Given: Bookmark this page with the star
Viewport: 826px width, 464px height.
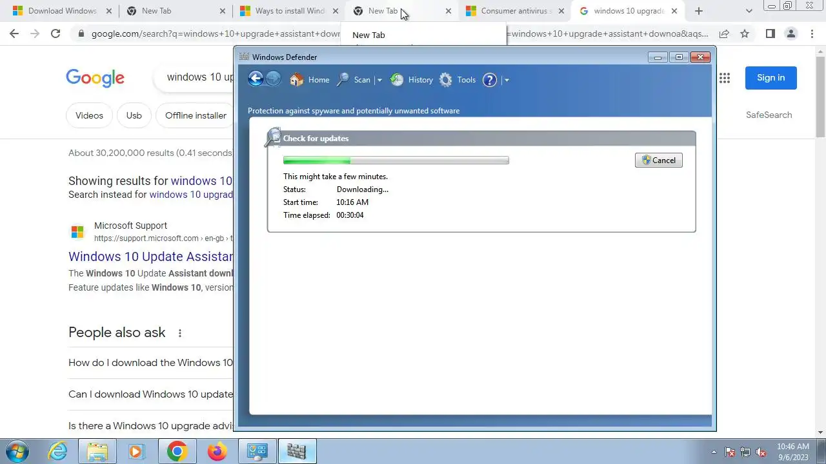Looking at the screenshot, I should (745, 34).
